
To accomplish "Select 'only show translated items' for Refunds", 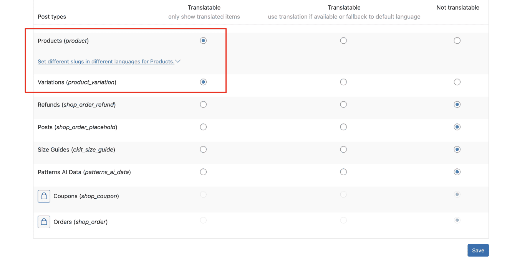I will coord(203,104).
